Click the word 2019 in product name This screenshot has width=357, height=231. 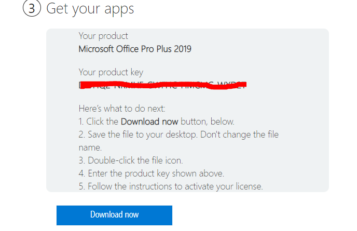182,49
